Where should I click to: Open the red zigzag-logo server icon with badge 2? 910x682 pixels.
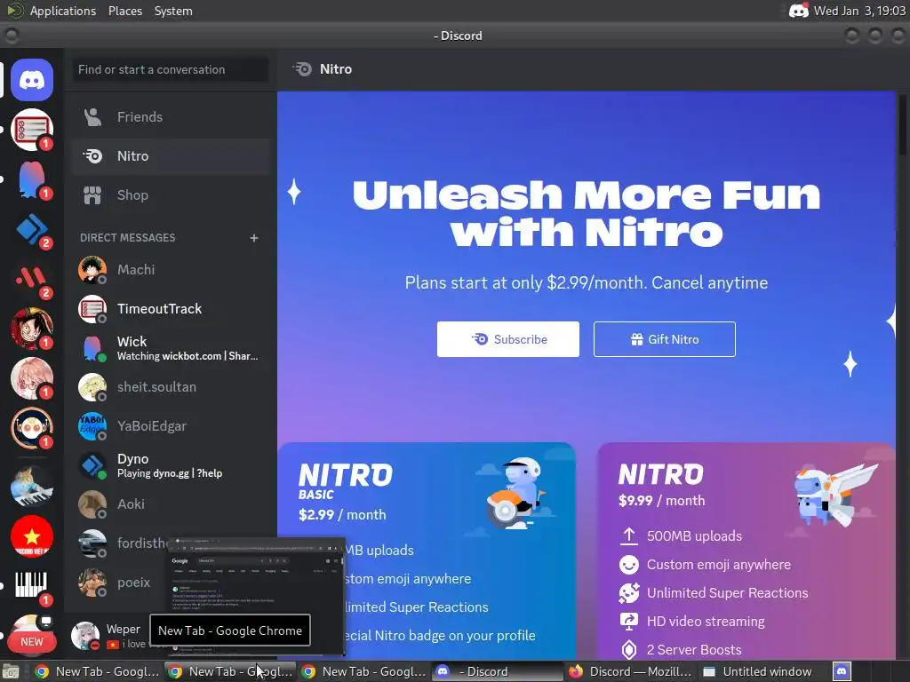[x=32, y=279]
